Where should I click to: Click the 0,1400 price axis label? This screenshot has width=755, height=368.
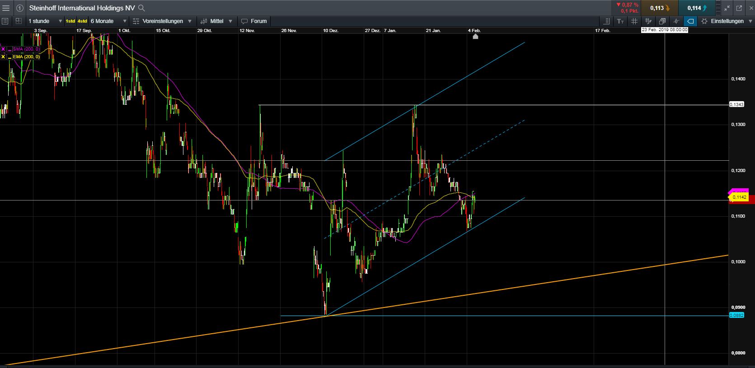[738, 79]
